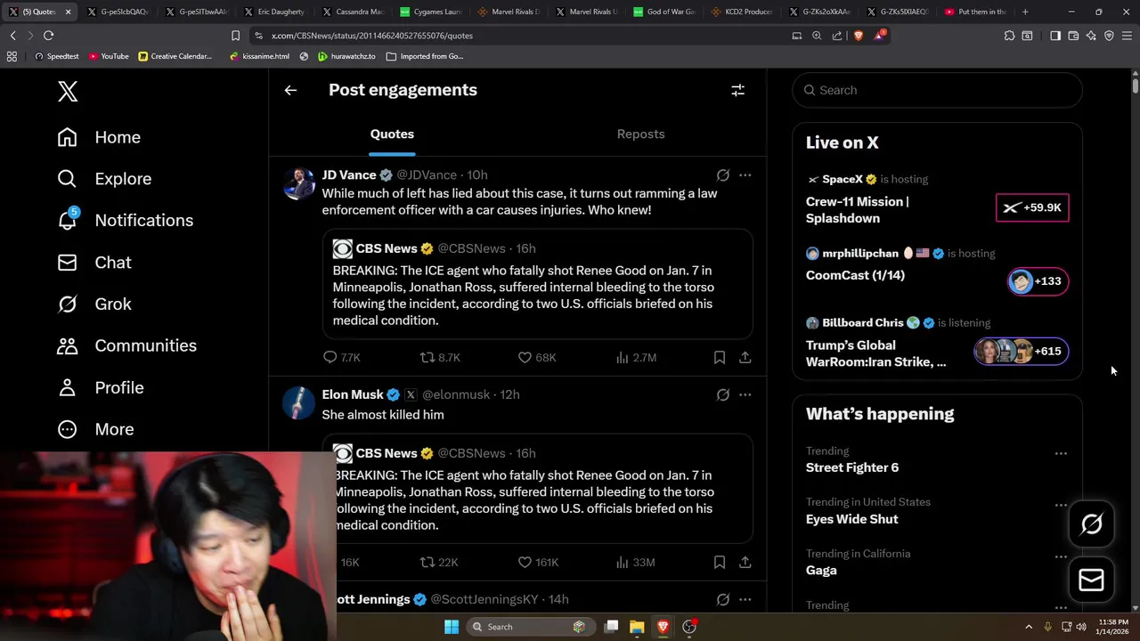Bookmark page in address bar
1140x641 pixels.
tap(235, 36)
